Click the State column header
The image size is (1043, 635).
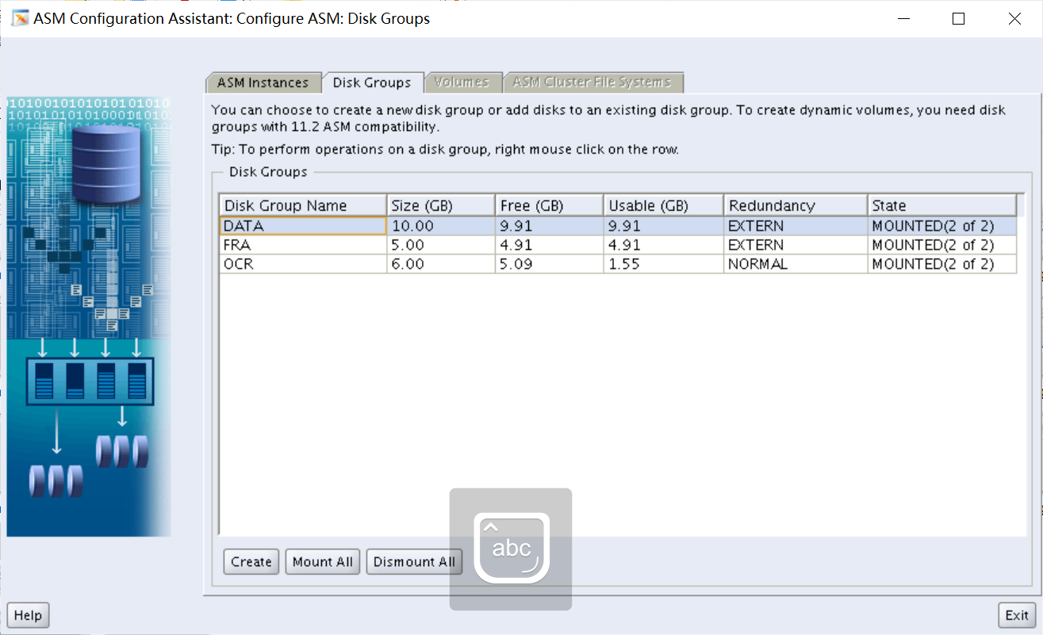click(x=941, y=205)
